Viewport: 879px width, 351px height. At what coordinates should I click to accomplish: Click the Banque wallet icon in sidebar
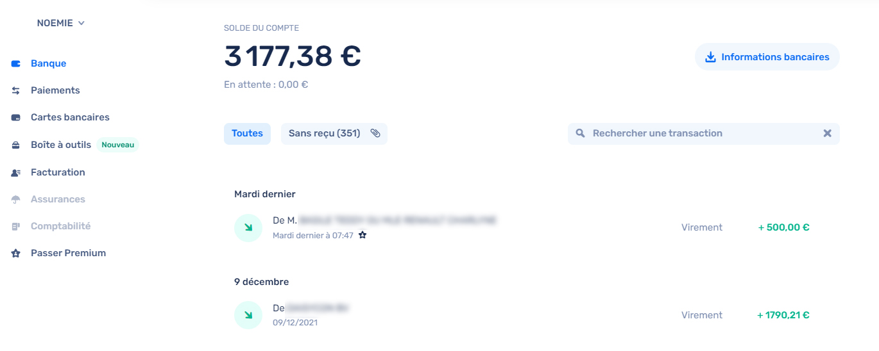(16, 63)
